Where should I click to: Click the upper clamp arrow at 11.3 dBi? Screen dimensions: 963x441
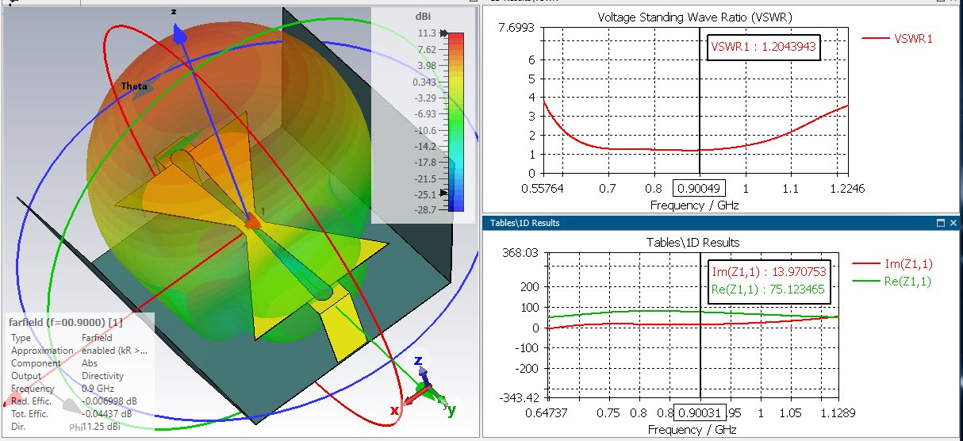click(x=445, y=34)
